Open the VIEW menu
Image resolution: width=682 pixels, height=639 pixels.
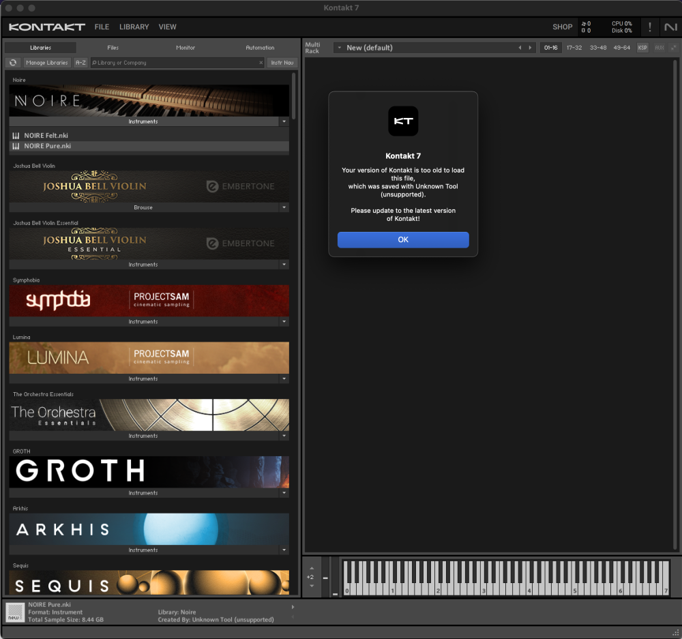pyautogui.click(x=168, y=27)
